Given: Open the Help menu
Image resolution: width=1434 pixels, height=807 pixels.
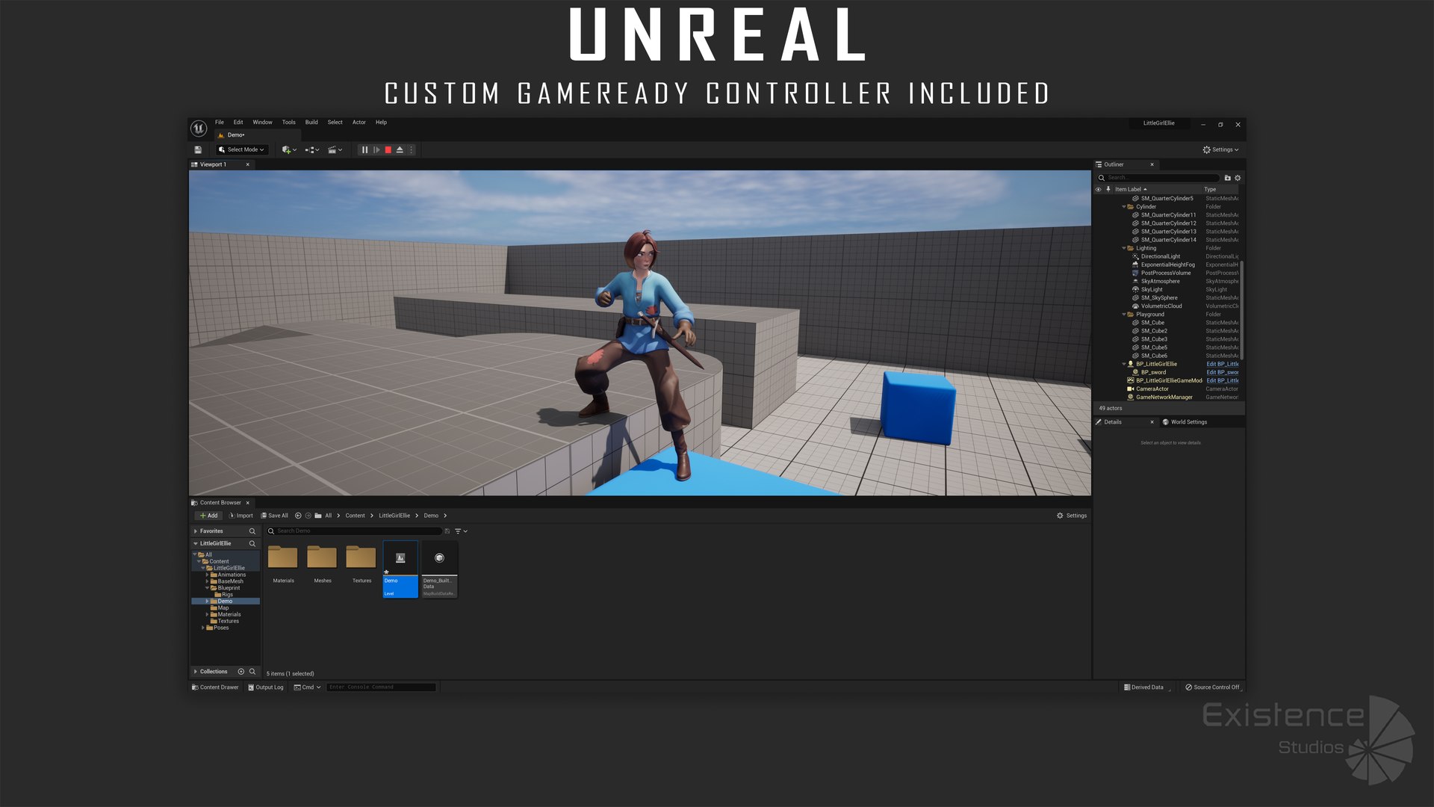Looking at the screenshot, I should tap(381, 123).
